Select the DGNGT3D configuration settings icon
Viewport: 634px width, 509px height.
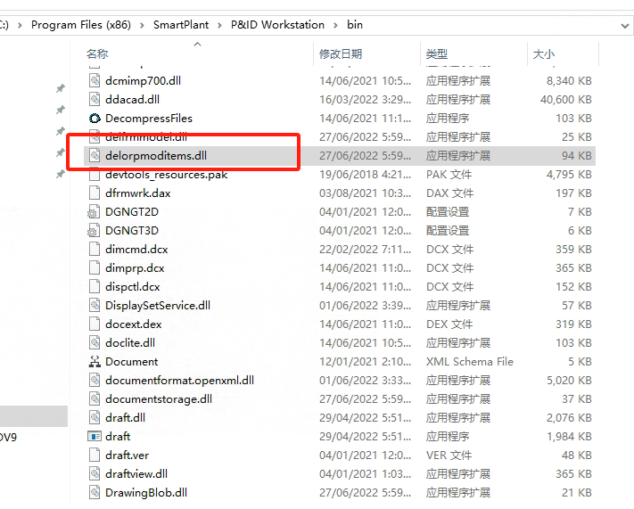point(94,230)
